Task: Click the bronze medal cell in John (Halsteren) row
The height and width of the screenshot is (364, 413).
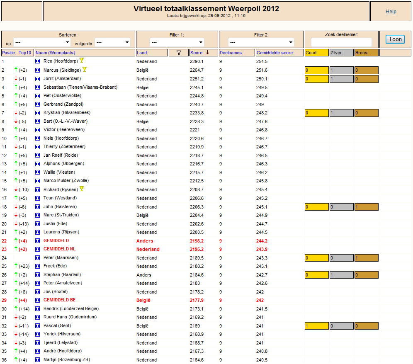Action: [367, 207]
